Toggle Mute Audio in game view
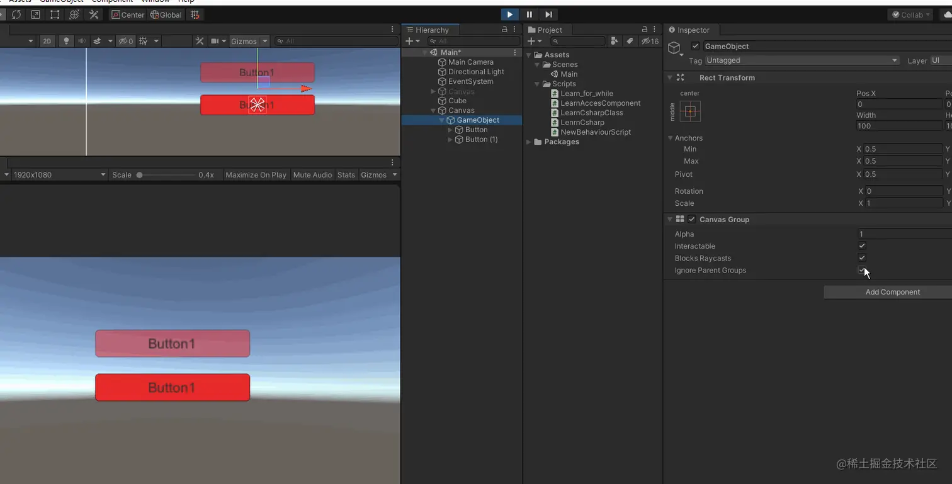Viewport: 952px width, 484px height. [312, 174]
